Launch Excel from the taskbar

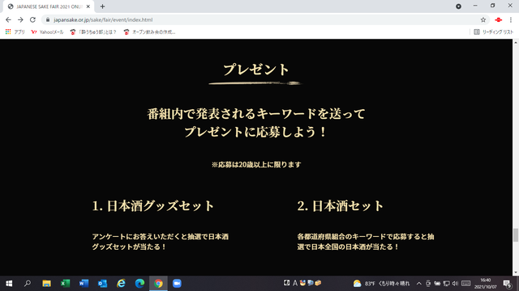(x=65, y=284)
